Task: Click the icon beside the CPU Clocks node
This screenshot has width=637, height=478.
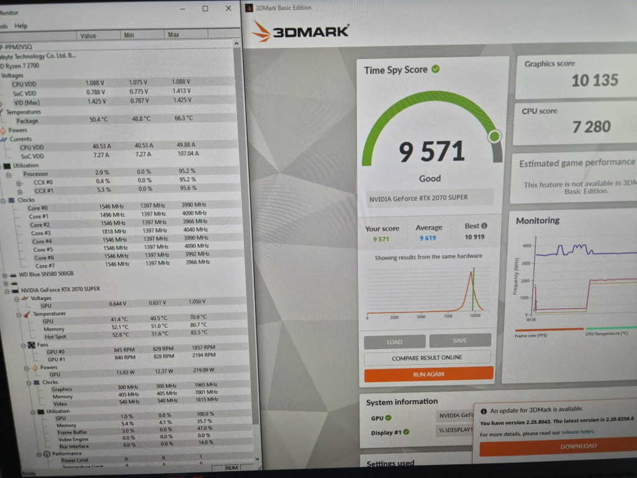Action: (x=12, y=200)
